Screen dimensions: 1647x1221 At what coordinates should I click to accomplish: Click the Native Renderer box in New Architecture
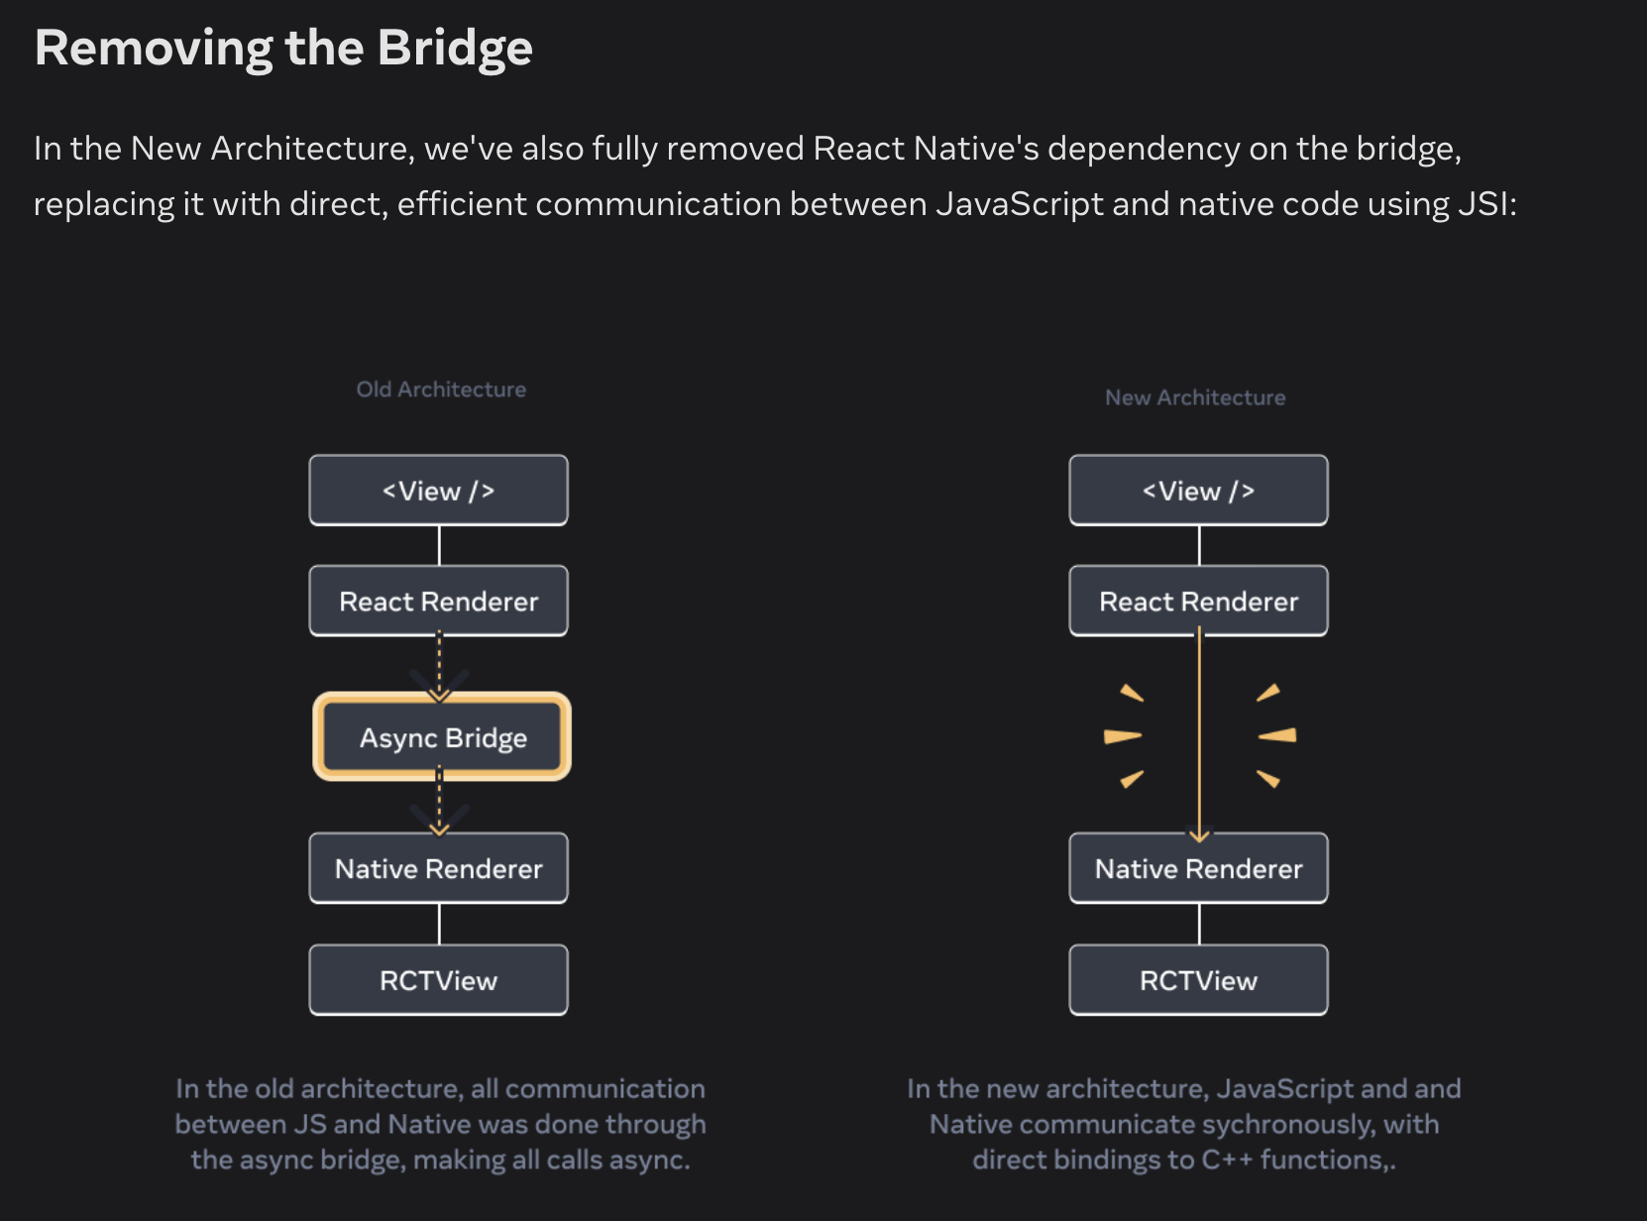(1198, 868)
